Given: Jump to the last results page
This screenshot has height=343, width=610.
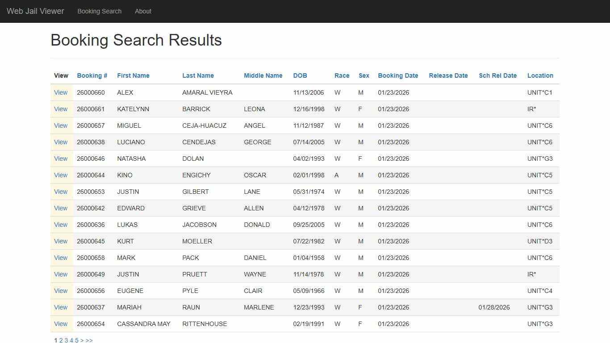Looking at the screenshot, I should click(89, 340).
